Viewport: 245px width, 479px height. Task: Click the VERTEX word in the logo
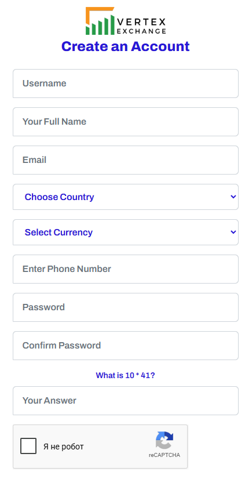coord(141,22)
